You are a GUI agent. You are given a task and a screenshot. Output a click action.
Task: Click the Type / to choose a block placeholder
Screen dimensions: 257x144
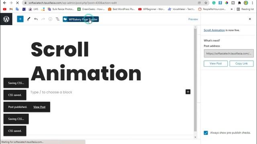click(51, 92)
